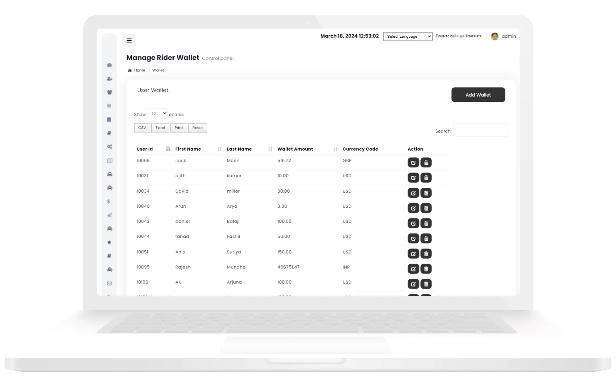The width and height of the screenshot is (616, 389).
Task: Open the dashboard gauge sidebar icon
Action: [109, 65]
